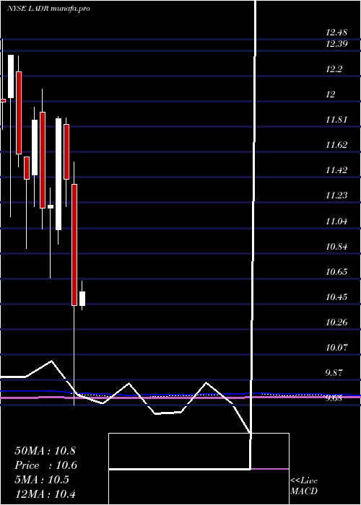Click the 9.68 price axis label
Image resolution: width=361 pixels, height=505 pixels.
pyautogui.click(x=334, y=398)
